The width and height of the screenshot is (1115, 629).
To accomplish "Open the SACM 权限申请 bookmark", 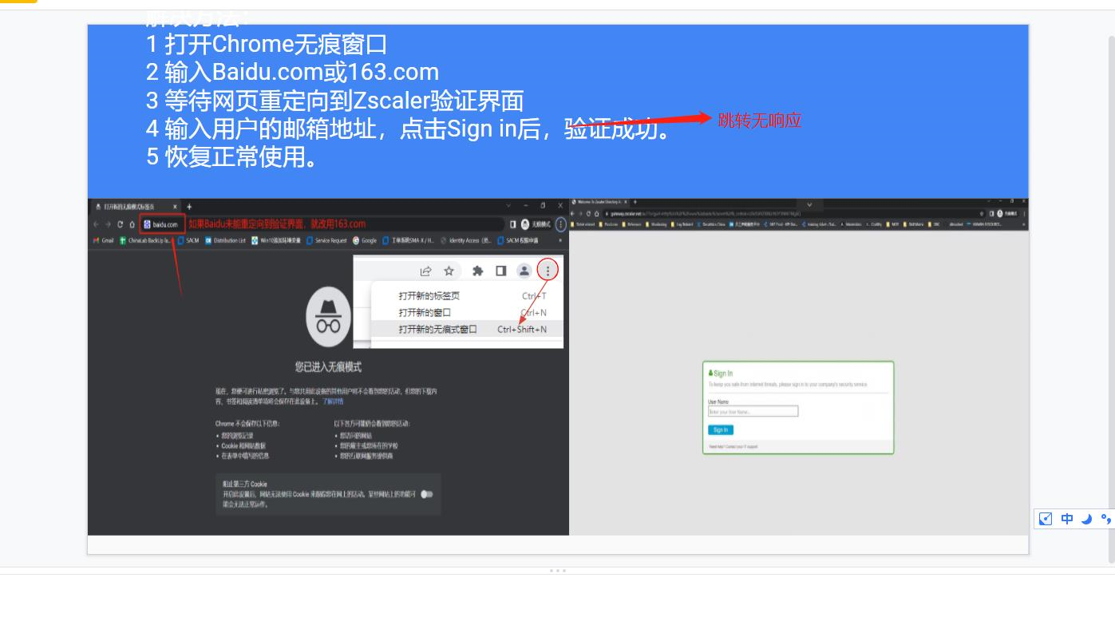I will coord(517,240).
